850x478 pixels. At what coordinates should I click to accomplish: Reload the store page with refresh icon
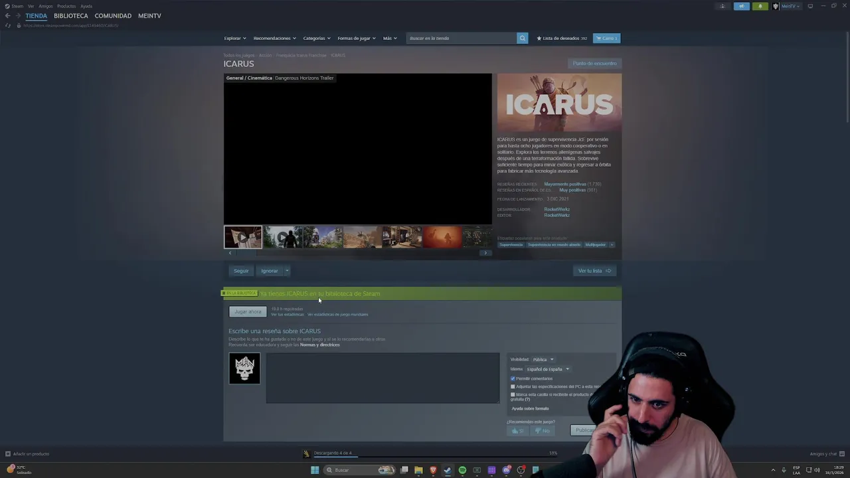[8, 25]
